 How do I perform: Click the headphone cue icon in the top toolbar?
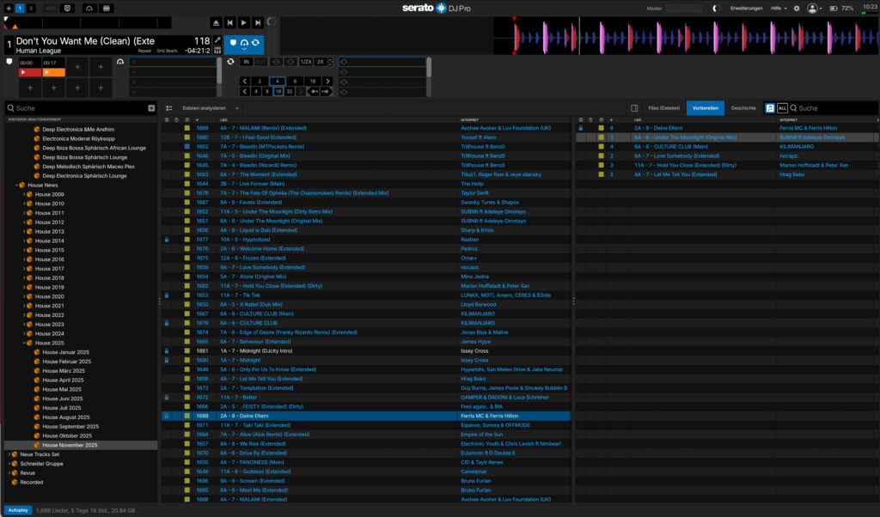pyautogui.click(x=89, y=7)
